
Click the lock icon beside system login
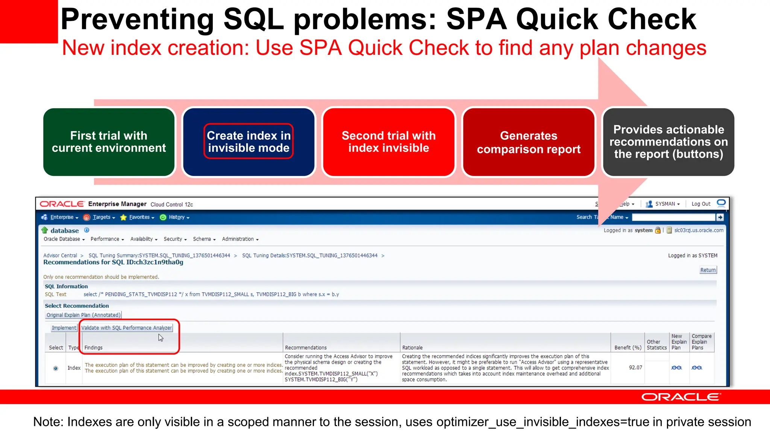658,230
